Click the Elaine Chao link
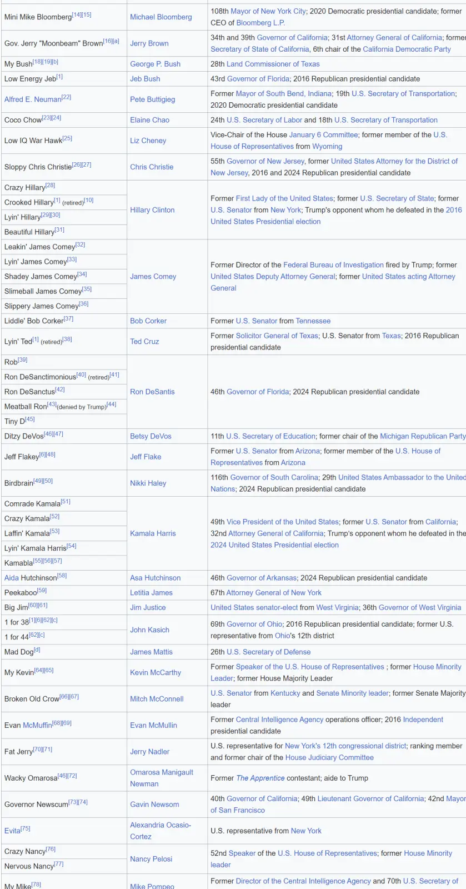466x889 pixels. point(149,120)
